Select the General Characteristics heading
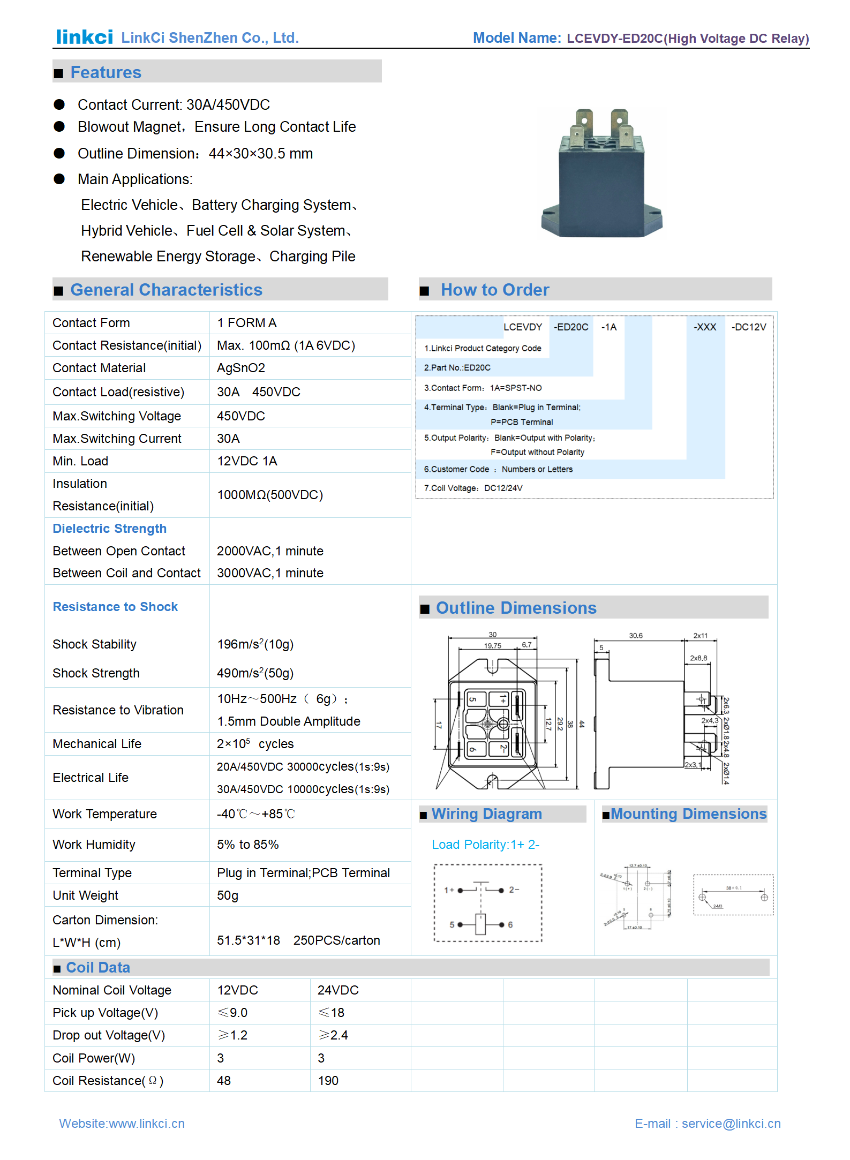The width and height of the screenshot is (850, 1160). (x=166, y=290)
